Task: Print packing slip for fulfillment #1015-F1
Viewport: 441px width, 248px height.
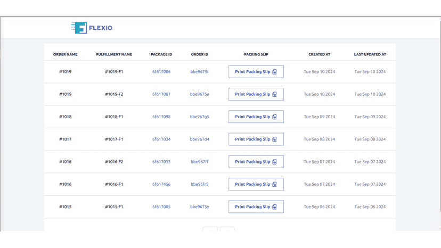Action: [256, 206]
